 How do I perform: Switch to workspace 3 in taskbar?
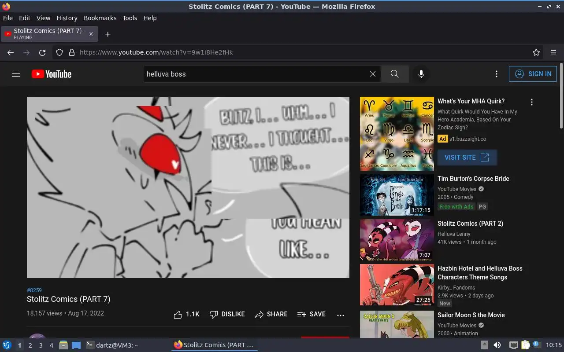(41, 345)
